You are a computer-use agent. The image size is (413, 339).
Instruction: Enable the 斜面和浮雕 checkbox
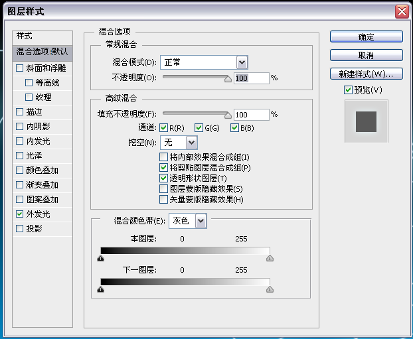20,68
